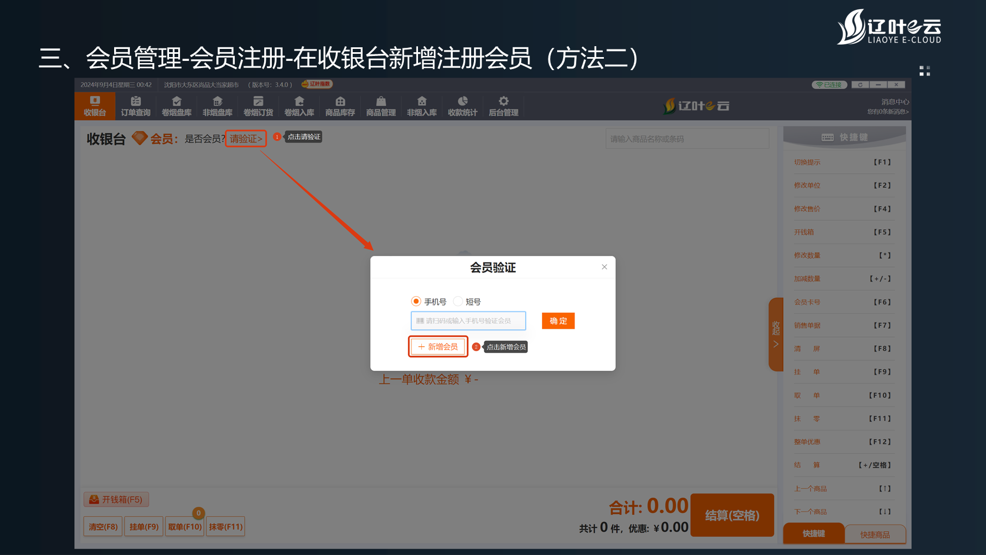Screen dimensions: 986x555
Task: Click 开钱箱(F5) open cash drawer button
Action: tap(116, 500)
